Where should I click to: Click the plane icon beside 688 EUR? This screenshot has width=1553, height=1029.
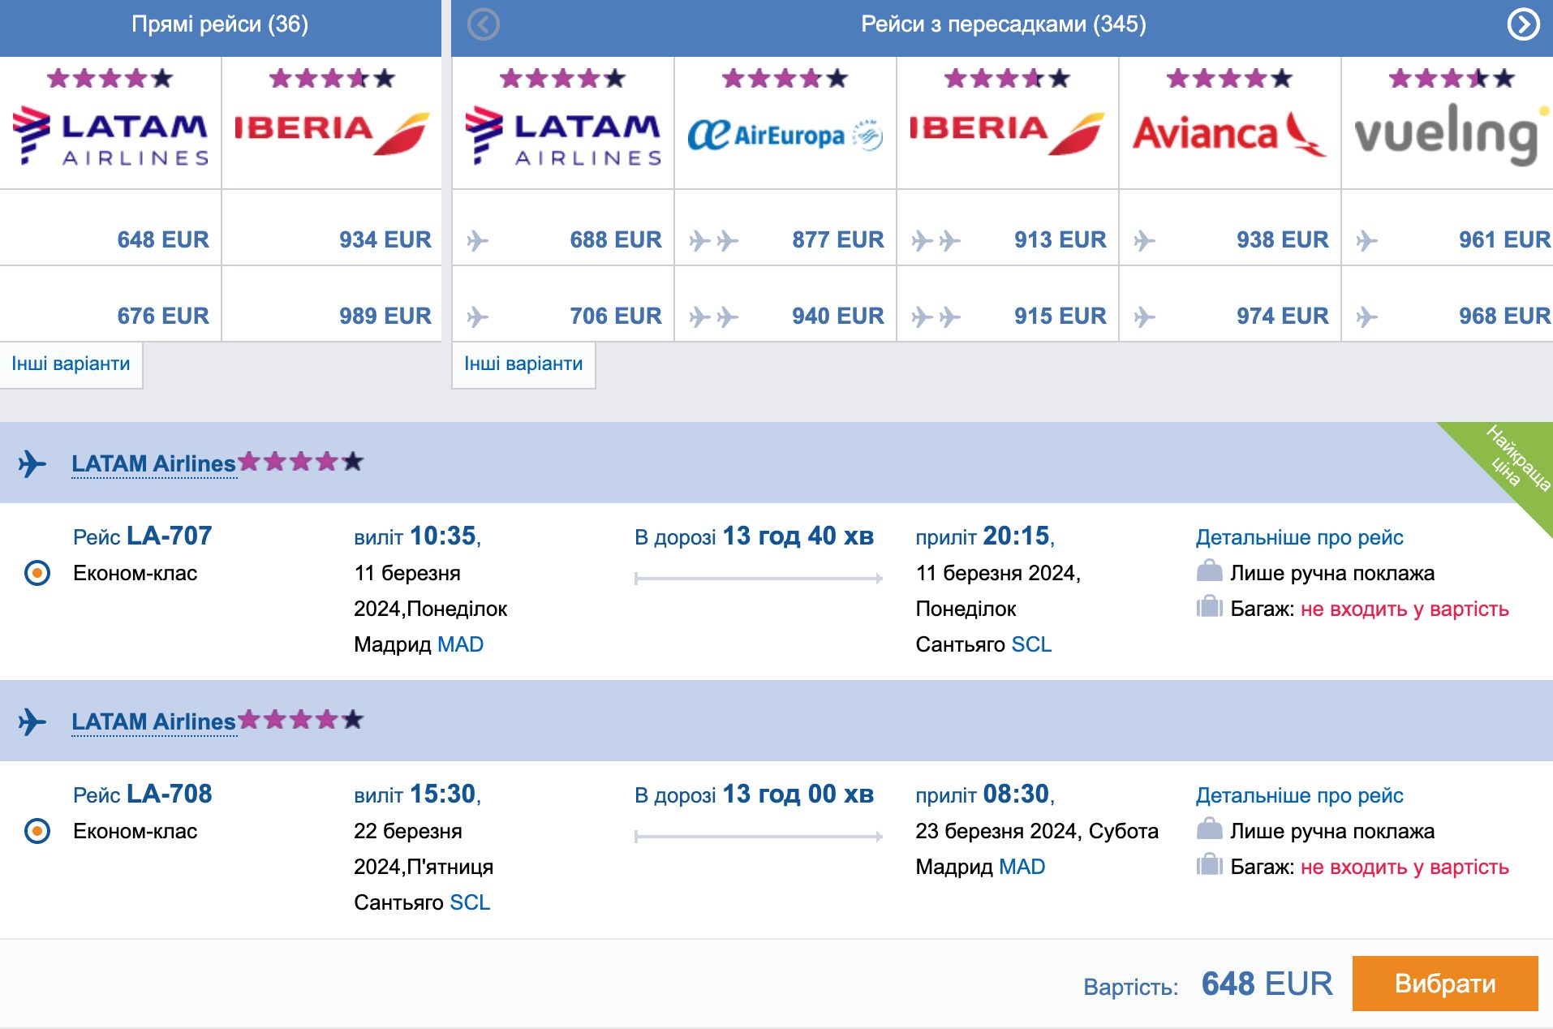(478, 240)
